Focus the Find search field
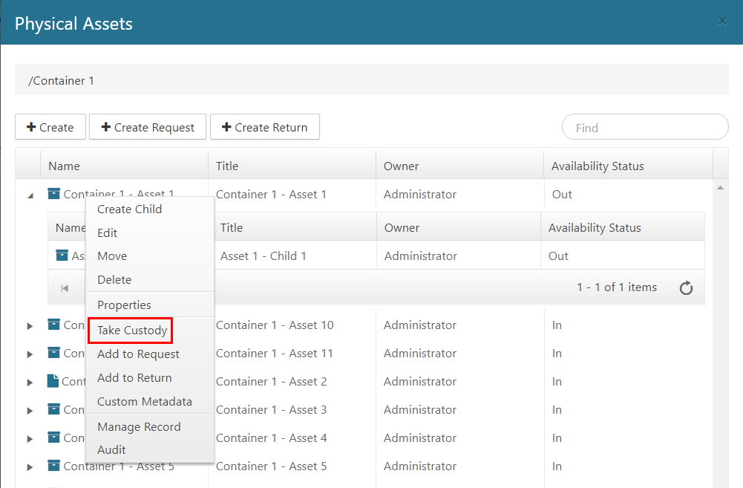This screenshot has width=743, height=488. (644, 127)
